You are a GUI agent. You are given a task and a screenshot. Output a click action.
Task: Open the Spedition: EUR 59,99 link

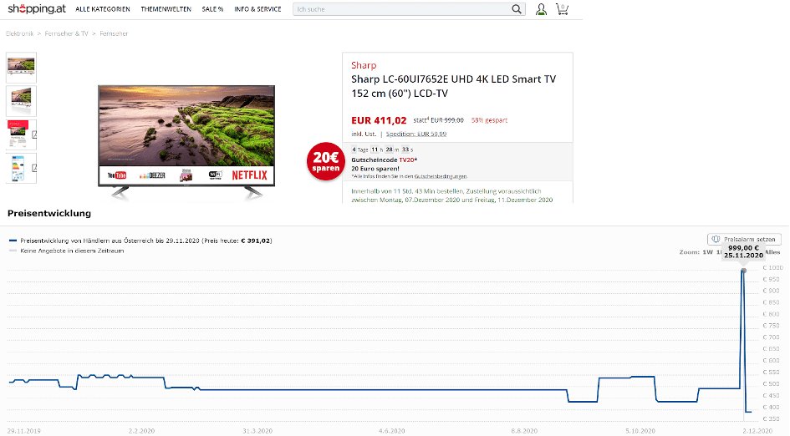pyautogui.click(x=416, y=134)
